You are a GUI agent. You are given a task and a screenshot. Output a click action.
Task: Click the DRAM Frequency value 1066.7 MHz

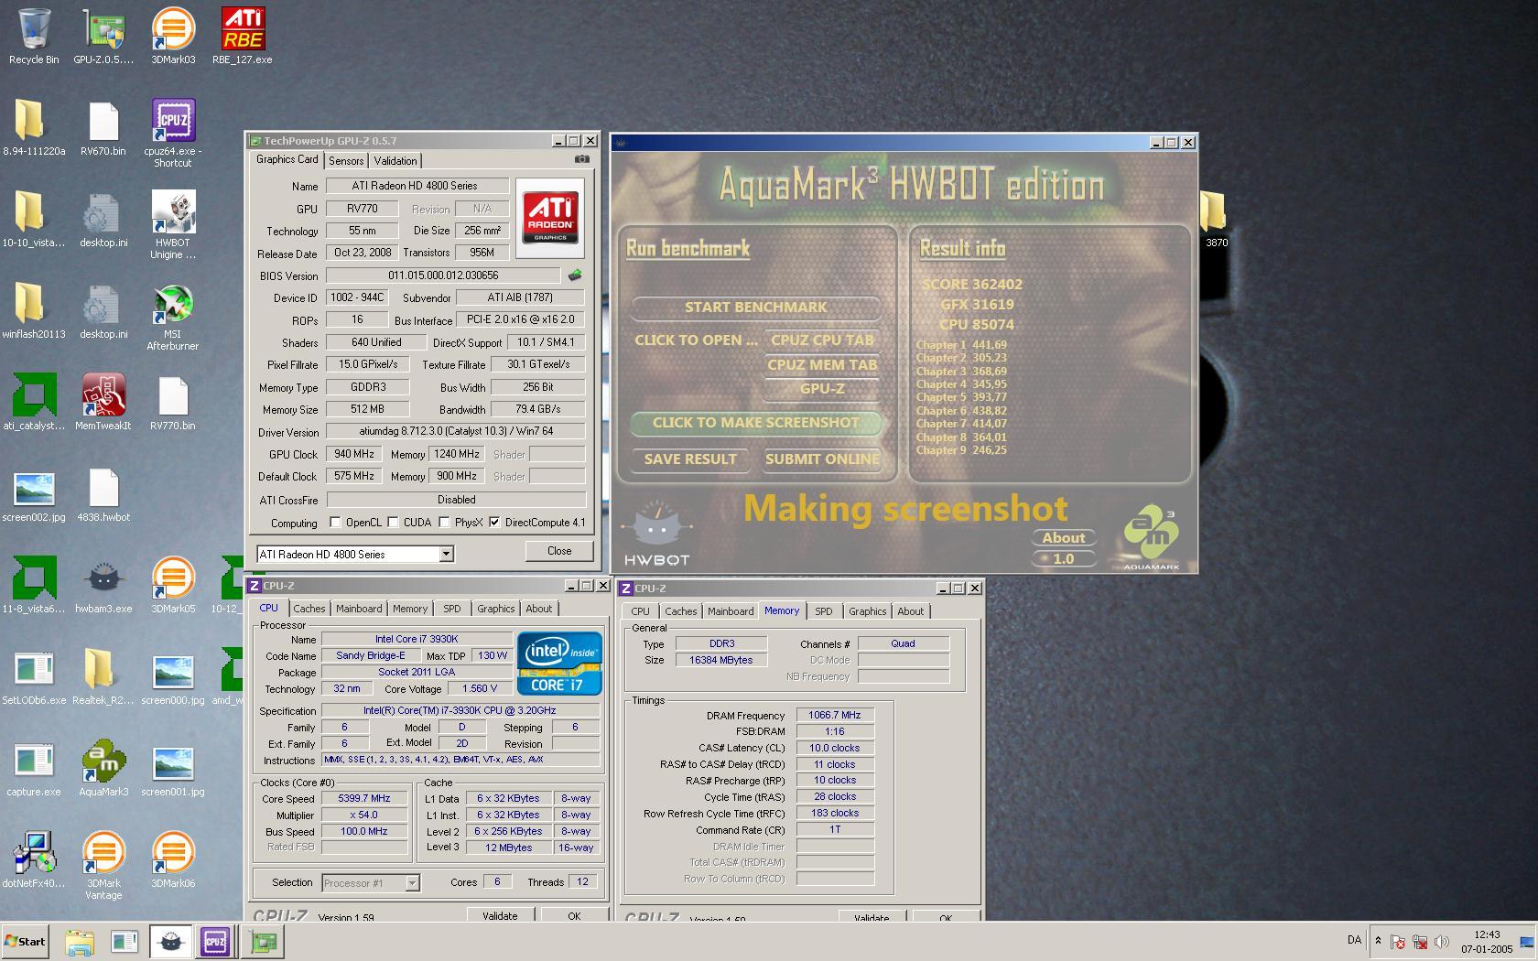pyautogui.click(x=835, y=715)
